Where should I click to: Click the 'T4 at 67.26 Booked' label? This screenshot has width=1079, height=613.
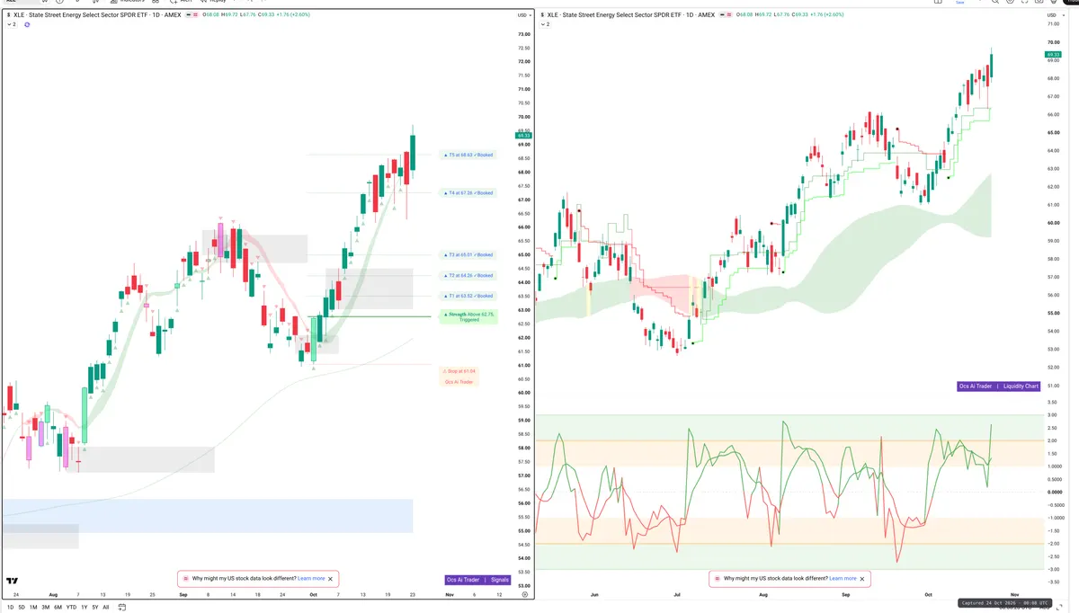[468, 192]
